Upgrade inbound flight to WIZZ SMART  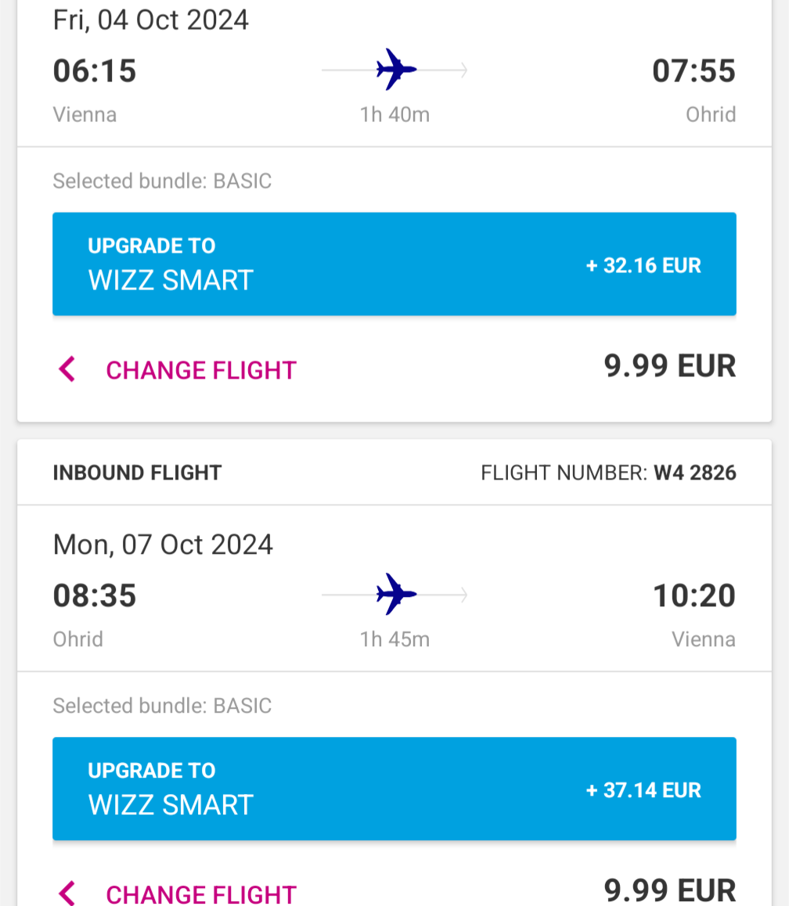[x=394, y=789]
